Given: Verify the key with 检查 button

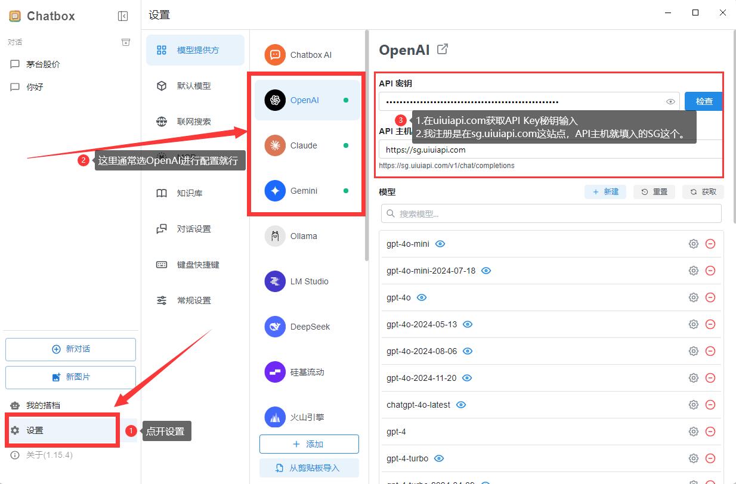Looking at the screenshot, I should (704, 101).
